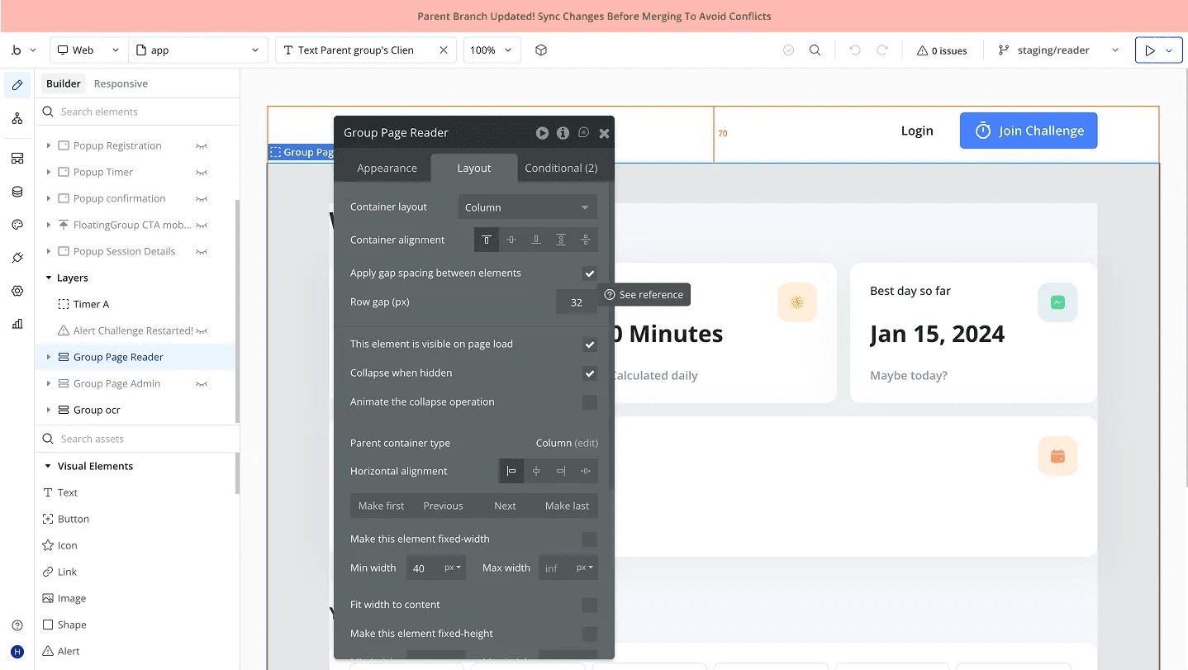Open the Logs chart tab
This screenshot has height=670, width=1188.
coord(17,324)
